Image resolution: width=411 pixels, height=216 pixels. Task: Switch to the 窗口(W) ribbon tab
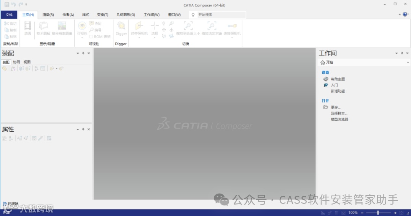pyautogui.click(x=175, y=15)
